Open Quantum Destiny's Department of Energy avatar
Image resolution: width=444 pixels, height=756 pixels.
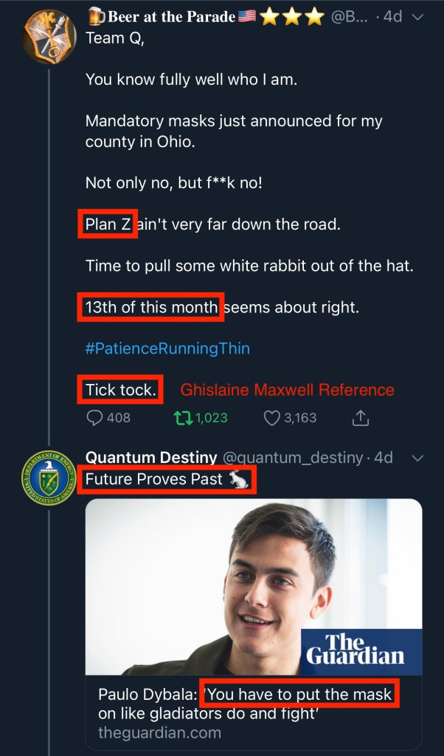click(x=48, y=478)
